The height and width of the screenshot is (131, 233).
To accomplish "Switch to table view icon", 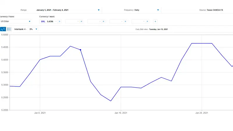I will 9,29.
